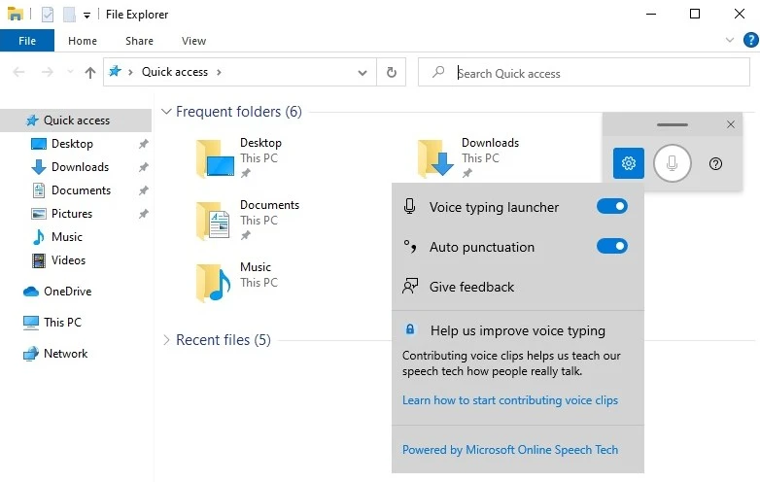Select the Documents folder in Frequent folders
This screenshot has width=760, height=482.
tap(248, 221)
